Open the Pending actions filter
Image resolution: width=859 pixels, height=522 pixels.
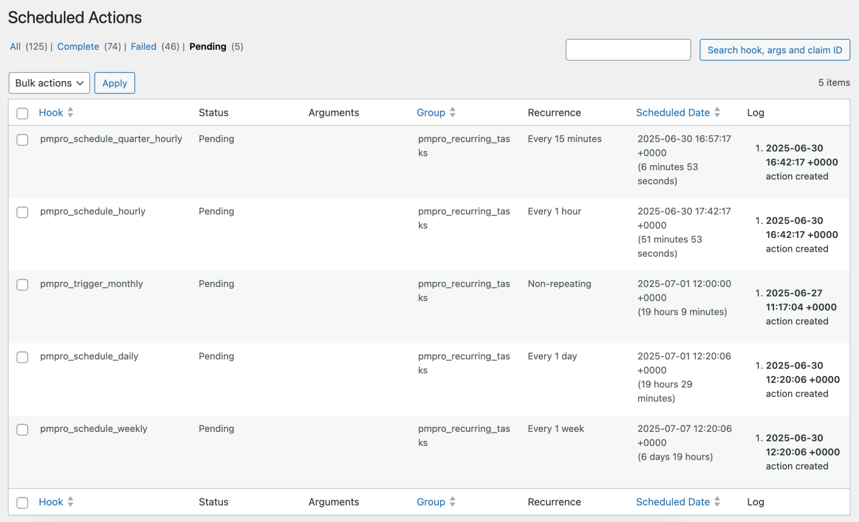207,46
